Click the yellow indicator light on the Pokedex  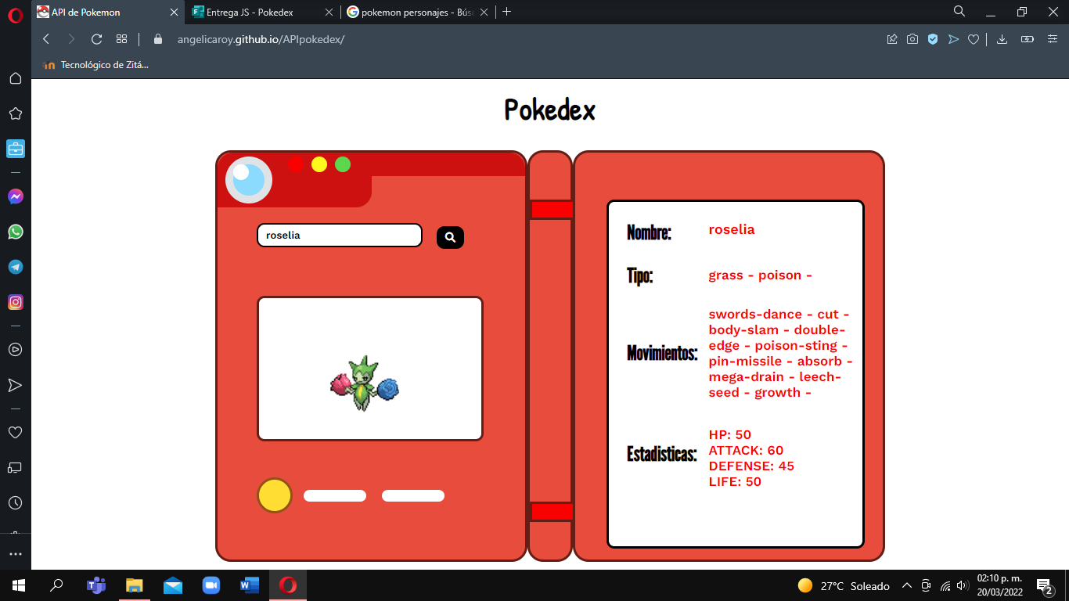[x=319, y=164]
